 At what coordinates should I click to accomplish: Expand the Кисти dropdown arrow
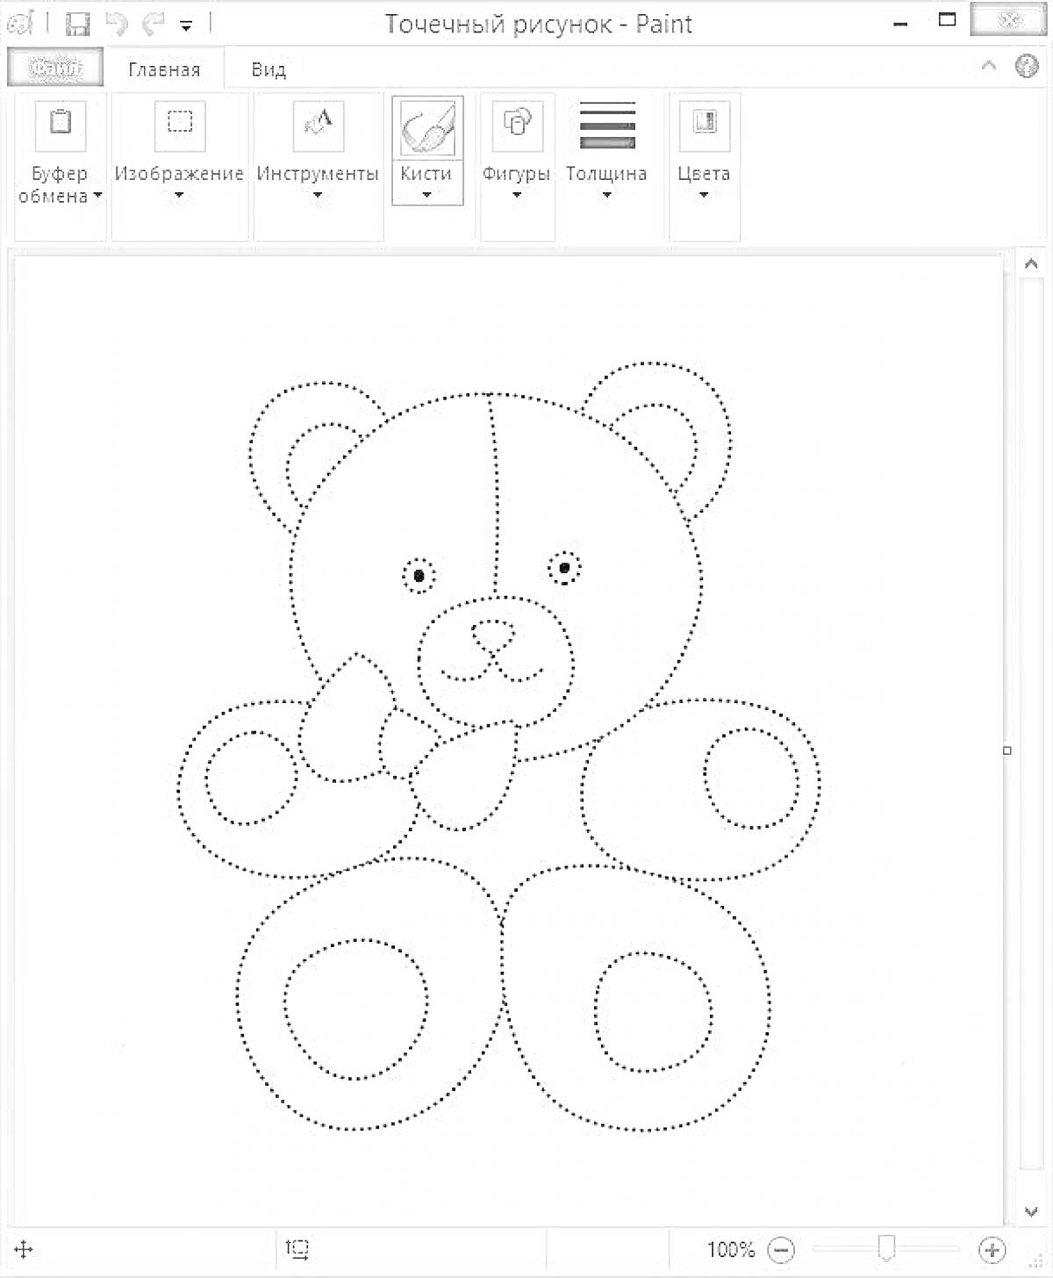click(426, 195)
